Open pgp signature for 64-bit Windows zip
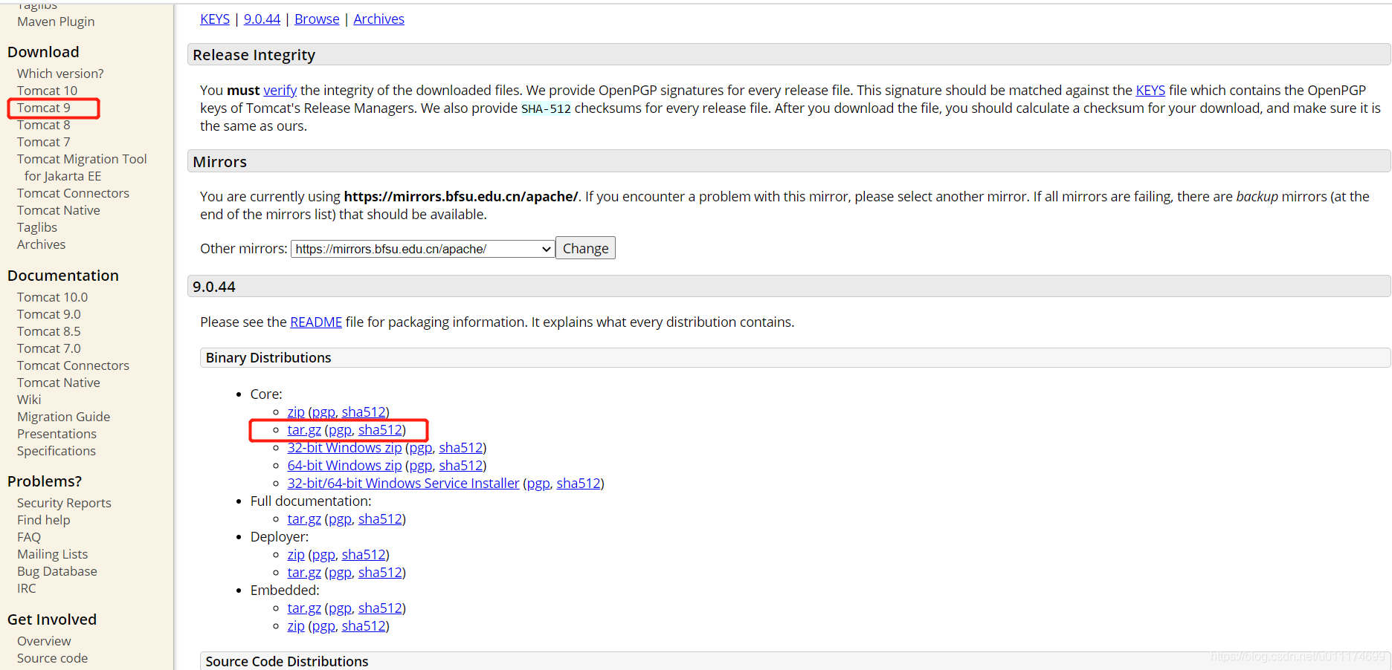1392x670 pixels. point(420,465)
